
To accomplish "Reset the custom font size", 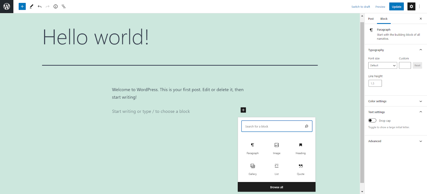I will pos(417,65).
